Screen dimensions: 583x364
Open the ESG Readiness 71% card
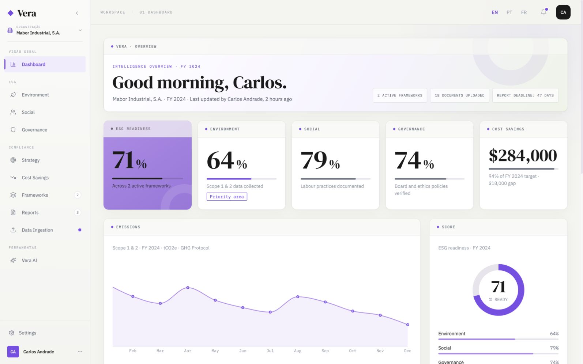[147, 165]
